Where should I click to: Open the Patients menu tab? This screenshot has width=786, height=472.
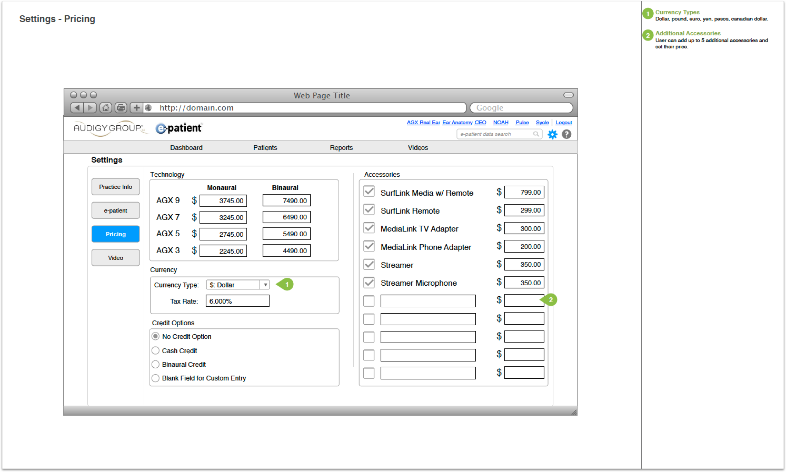265,148
